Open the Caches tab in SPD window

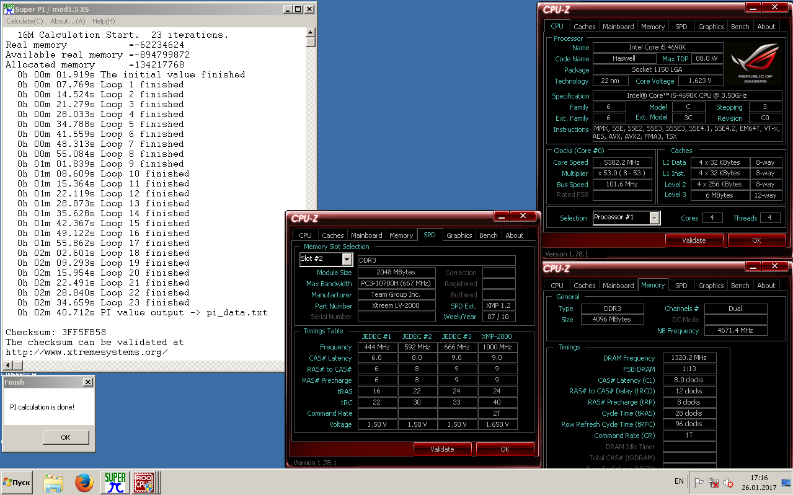(332, 235)
